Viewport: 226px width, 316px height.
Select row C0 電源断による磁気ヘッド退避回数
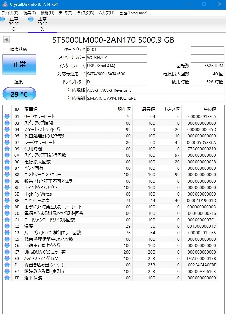pyautogui.click(x=110, y=213)
